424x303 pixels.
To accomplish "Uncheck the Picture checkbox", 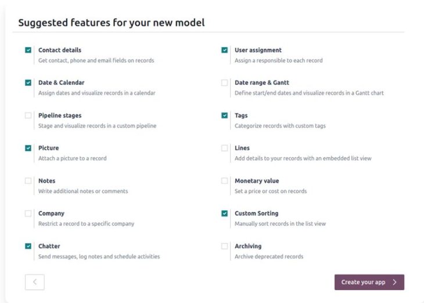I will (28, 148).
